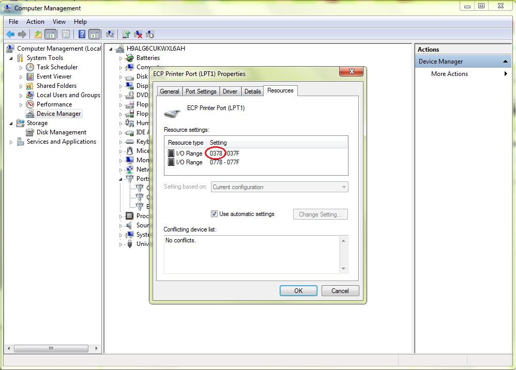Switch to the Port Settings tab
Viewport: 516px width, 370px height.
[201, 91]
